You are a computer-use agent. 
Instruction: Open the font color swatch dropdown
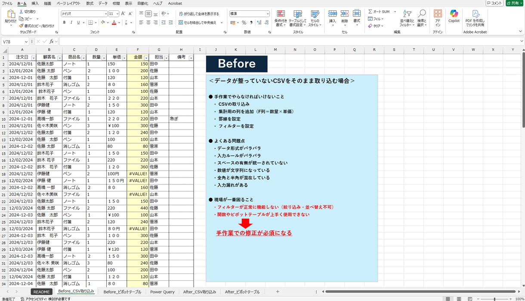click(118, 22)
